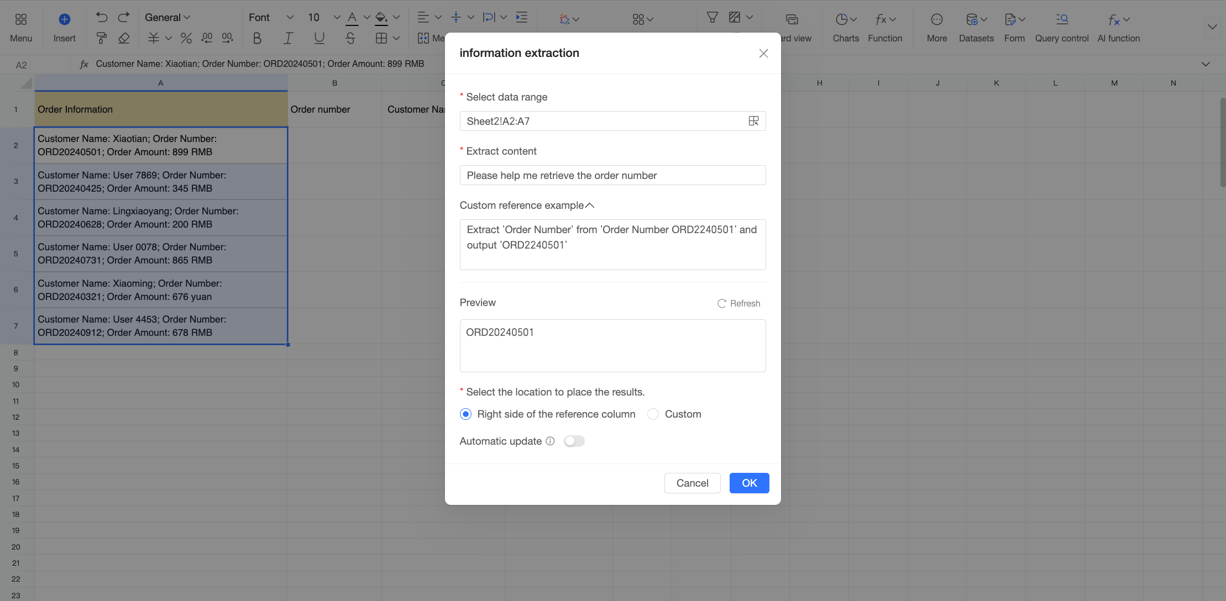This screenshot has height=601, width=1226.
Task: Open the Charts tool
Action: tap(846, 27)
